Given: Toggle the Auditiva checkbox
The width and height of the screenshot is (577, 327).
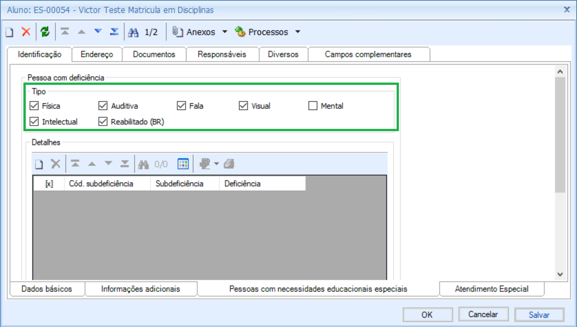Looking at the screenshot, I should pyautogui.click(x=102, y=106).
